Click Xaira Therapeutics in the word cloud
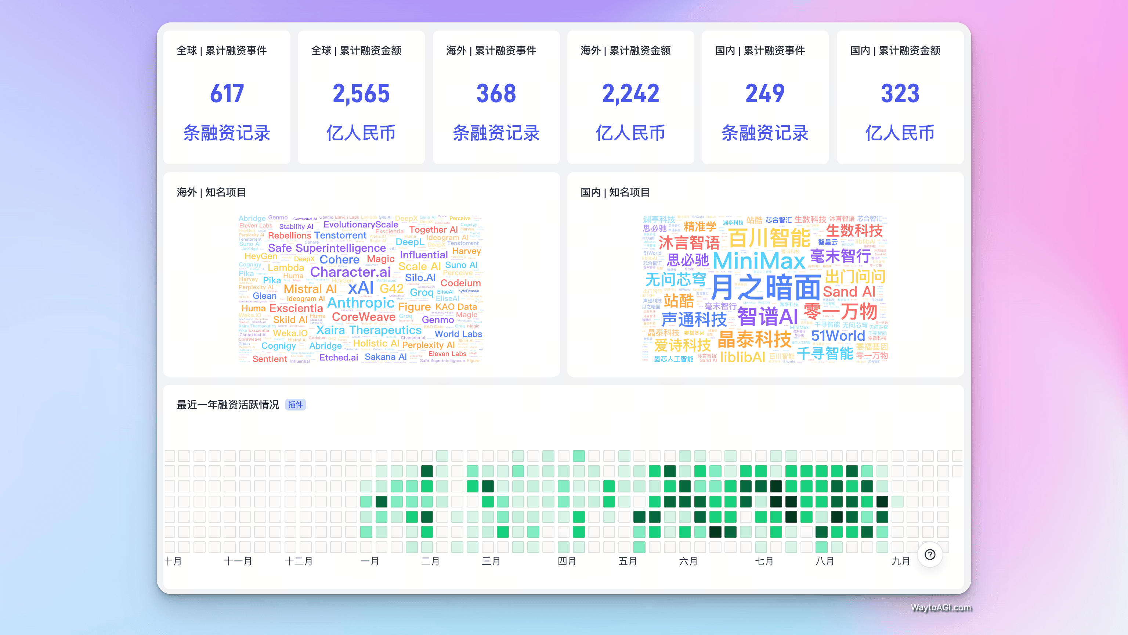Screen dimensions: 1128x635 (x=369, y=330)
